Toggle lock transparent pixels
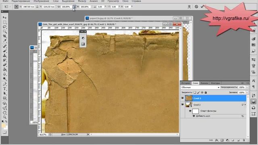 [195, 92]
